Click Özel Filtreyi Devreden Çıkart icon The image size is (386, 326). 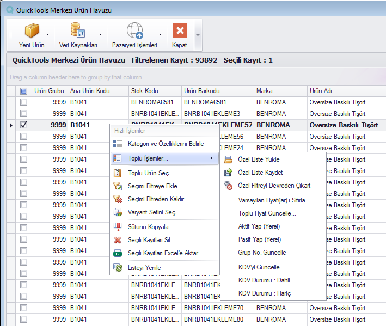(228, 186)
